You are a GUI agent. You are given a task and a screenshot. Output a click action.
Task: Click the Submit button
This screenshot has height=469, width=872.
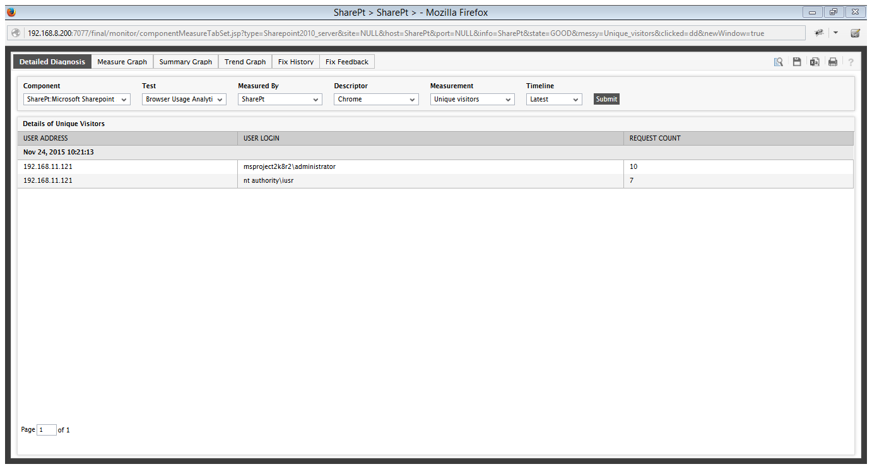click(606, 99)
